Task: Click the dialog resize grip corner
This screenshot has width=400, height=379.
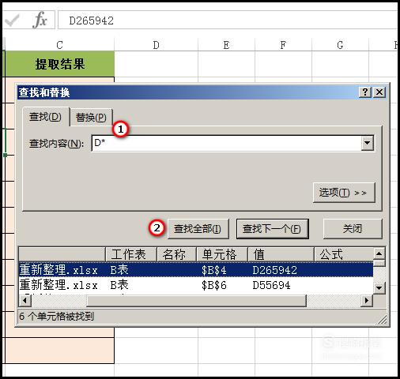Action: point(383,320)
